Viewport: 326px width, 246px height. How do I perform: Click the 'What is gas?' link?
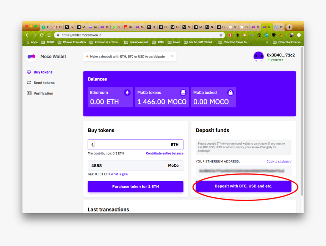tap(119, 174)
